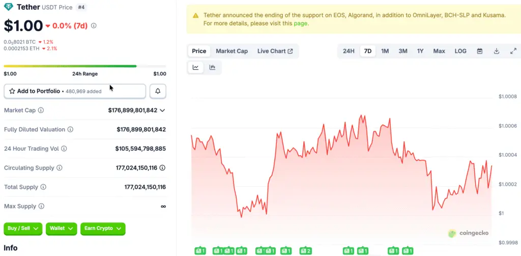The height and width of the screenshot is (256, 521).
Task: Click the Circulating Supply info icon
Action: pos(60,168)
